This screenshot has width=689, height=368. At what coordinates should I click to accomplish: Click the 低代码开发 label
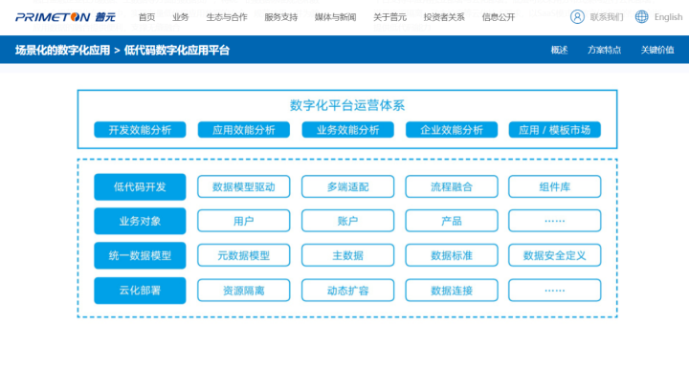140,187
